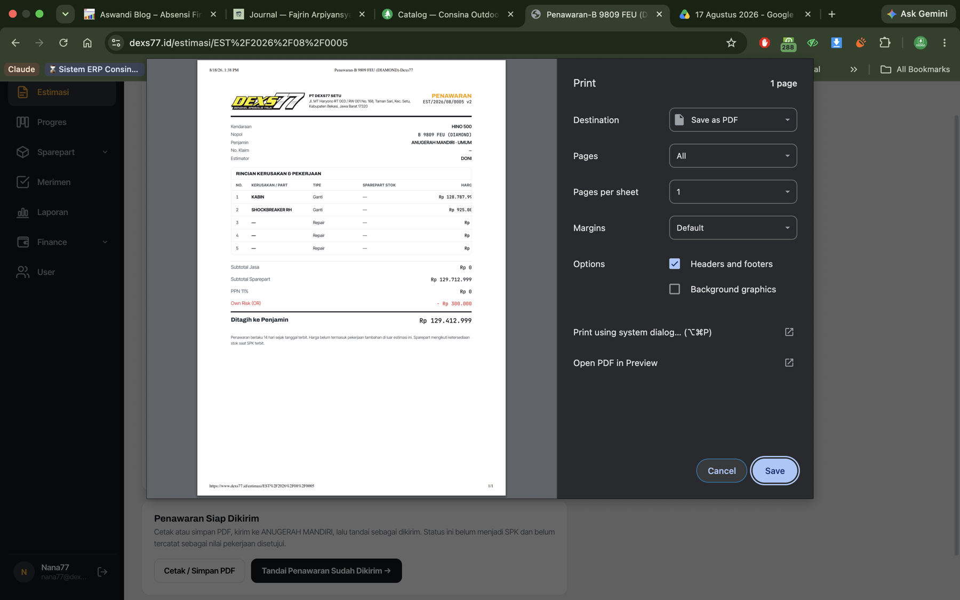Expand the Finance sidebar submenu chevron
Screen dimensions: 960x600
point(105,242)
